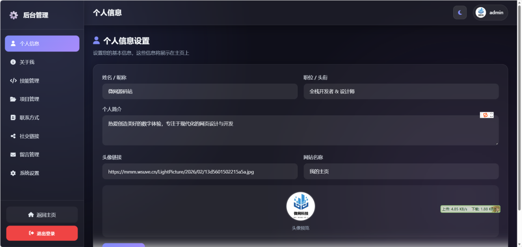Click the 姓名 / 昵称 input field
This screenshot has height=247, width=522.
[200, 91]
